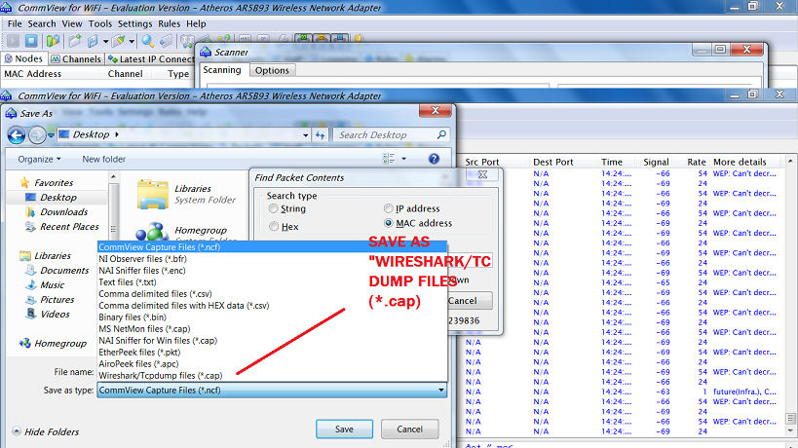Select the String search type
The height and width of the screenshot is (448, 798).
pyautogui.click(x=274, y=208)
